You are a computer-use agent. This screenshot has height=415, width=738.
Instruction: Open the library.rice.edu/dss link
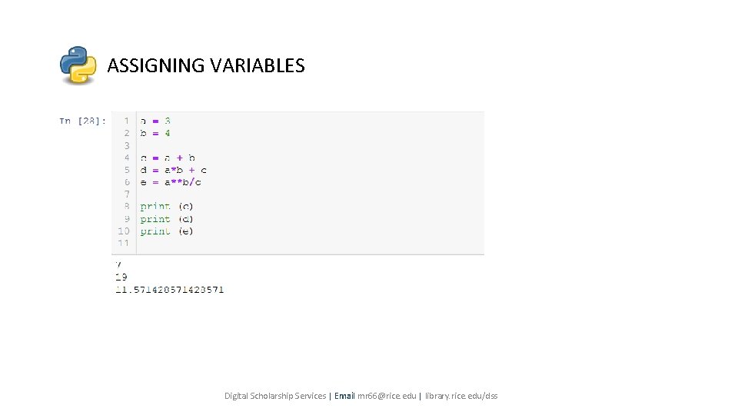point(461,396)
